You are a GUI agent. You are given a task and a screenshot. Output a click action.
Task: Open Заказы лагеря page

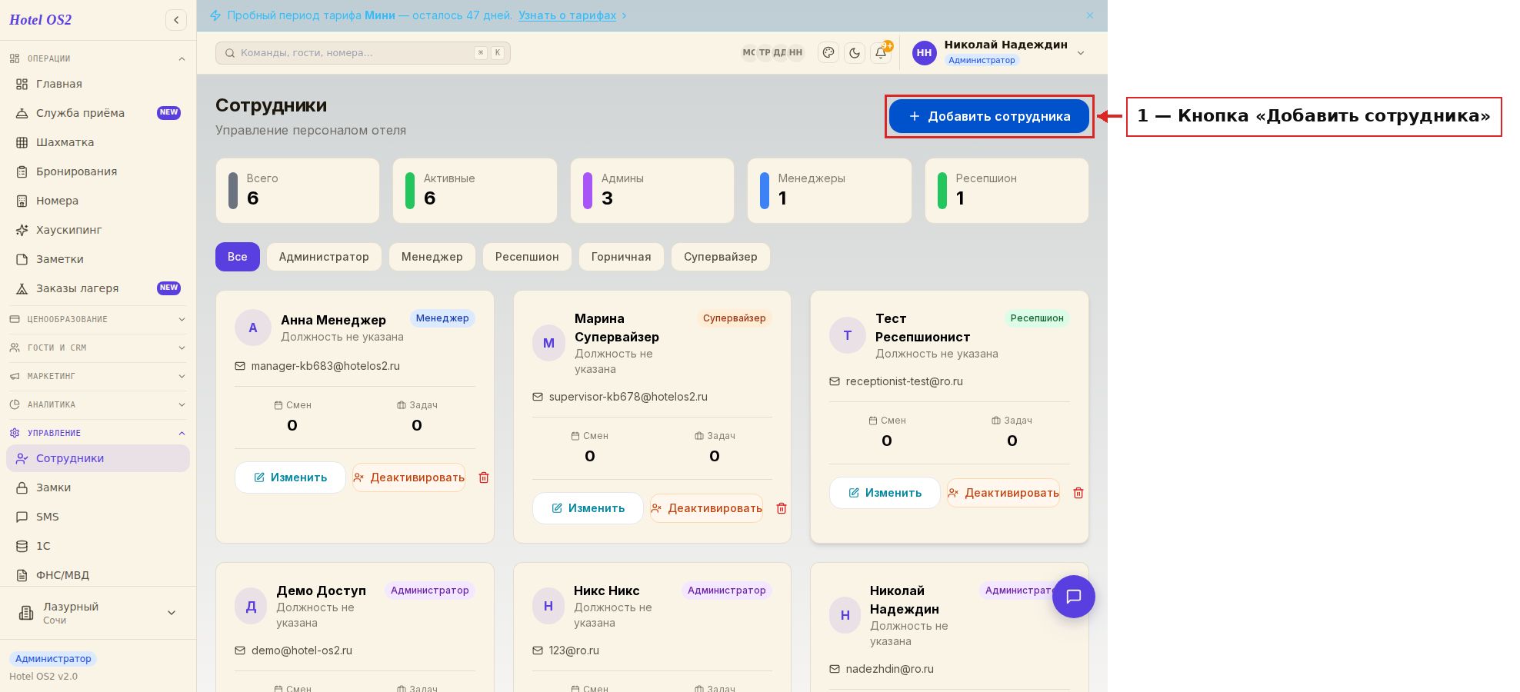pos(98,288)
